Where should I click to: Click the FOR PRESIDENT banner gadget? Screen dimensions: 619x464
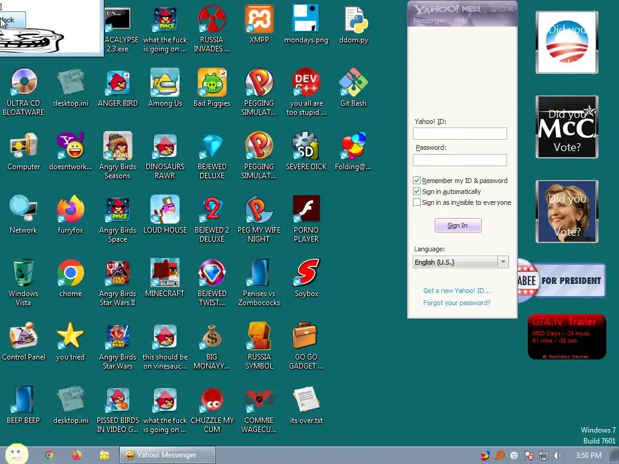click(562, 280)
